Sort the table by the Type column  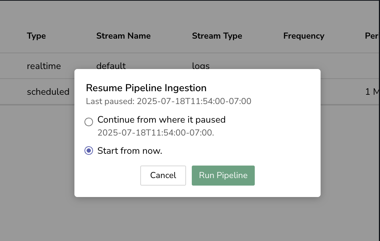pyautogui.click(x=36, y=36)
